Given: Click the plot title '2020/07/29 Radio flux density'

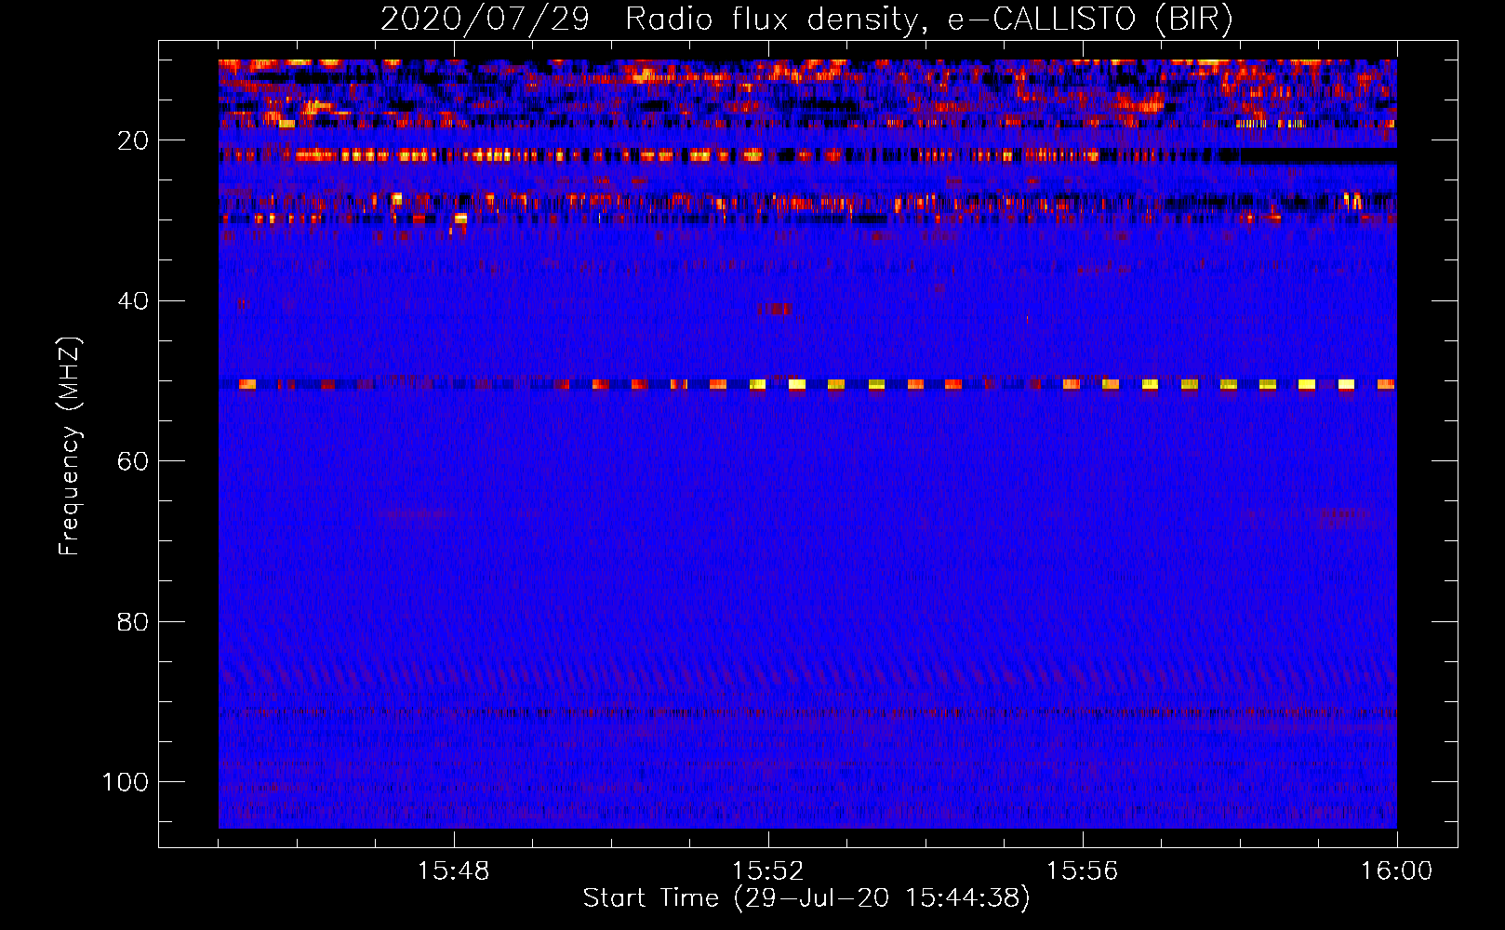Looking at the screenshot, I should pyautogui.click(x=806, y=19).
